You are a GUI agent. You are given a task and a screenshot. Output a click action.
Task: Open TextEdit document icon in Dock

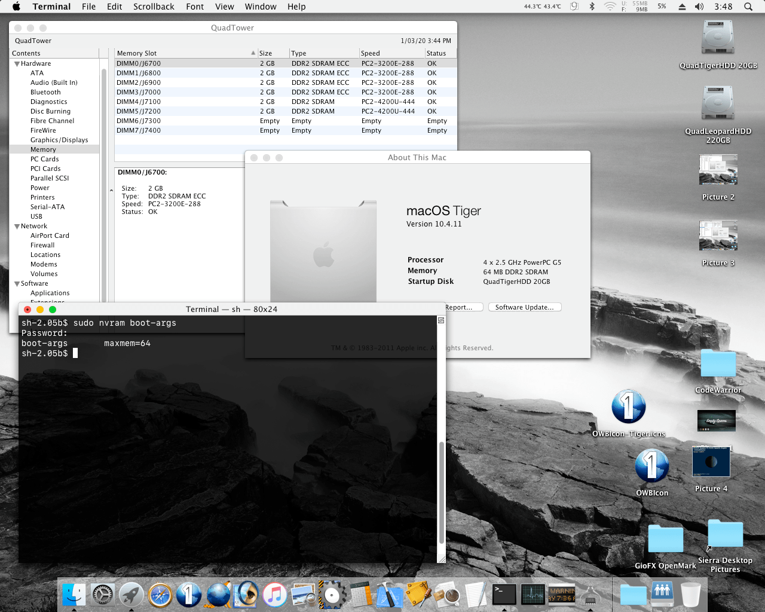point(476,595)
